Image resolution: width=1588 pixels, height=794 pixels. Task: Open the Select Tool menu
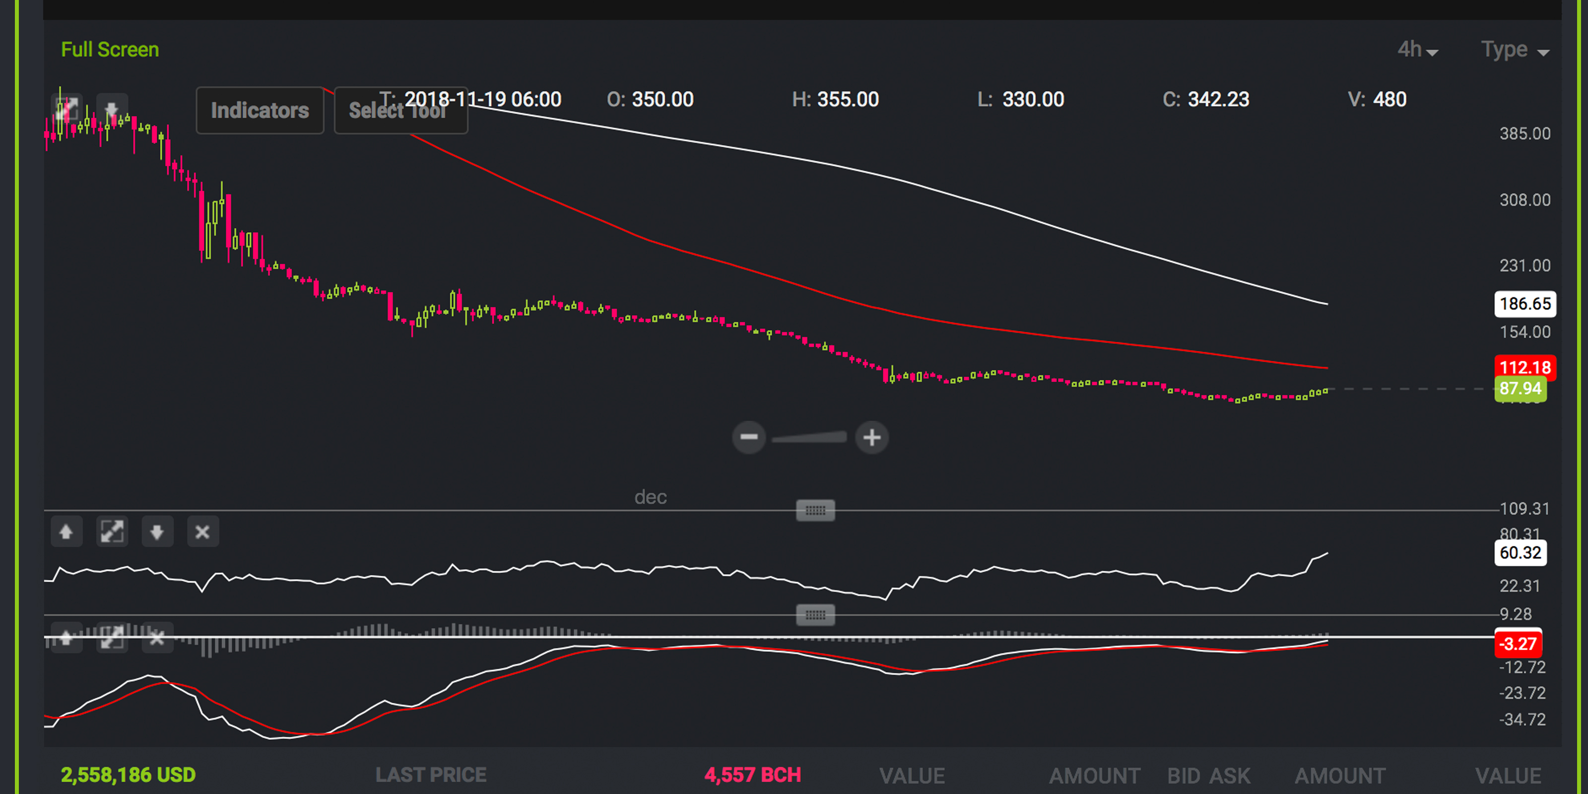coord(400,110)
